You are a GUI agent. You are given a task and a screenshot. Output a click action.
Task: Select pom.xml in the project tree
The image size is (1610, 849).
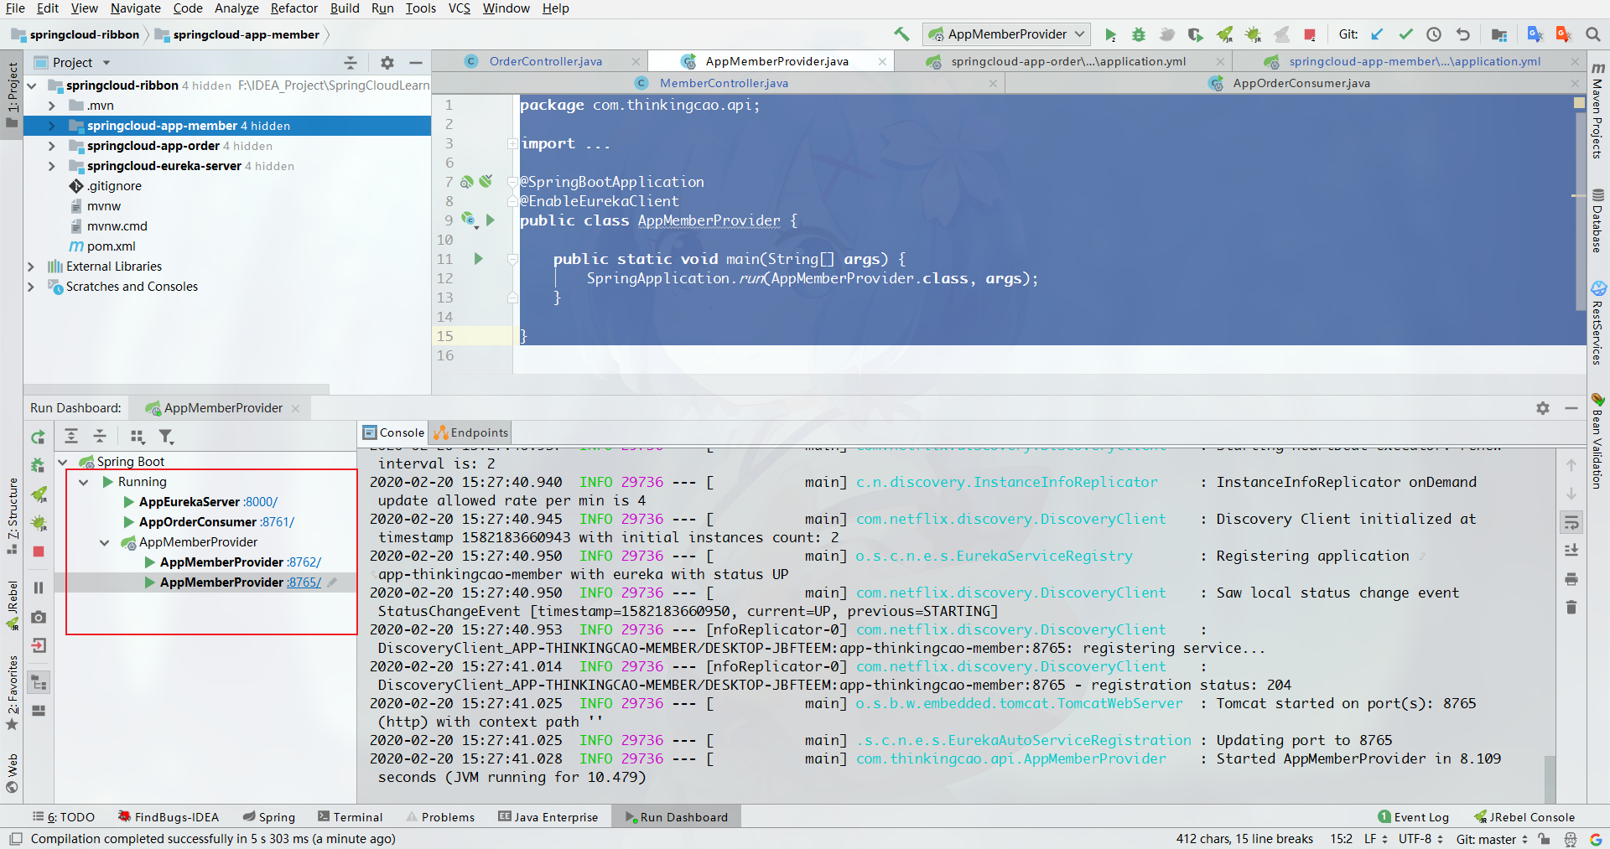click(111, 246)
